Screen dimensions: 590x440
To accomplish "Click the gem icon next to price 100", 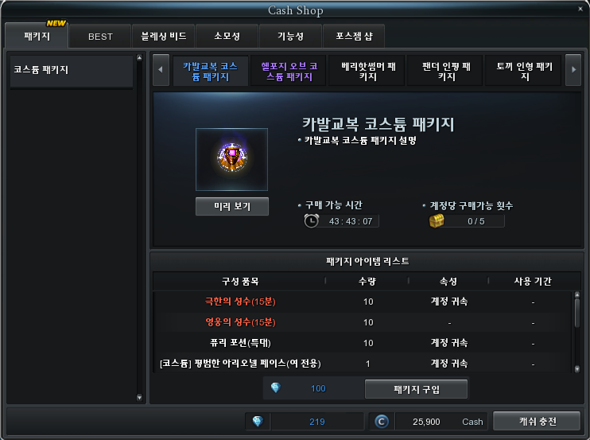I will click(276, 387).
